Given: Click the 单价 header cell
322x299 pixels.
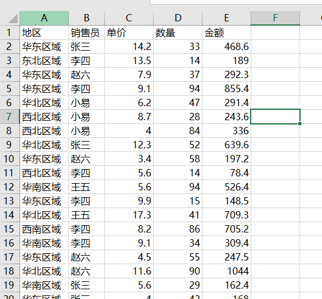Looking at the screenshot, I should 129,32.
